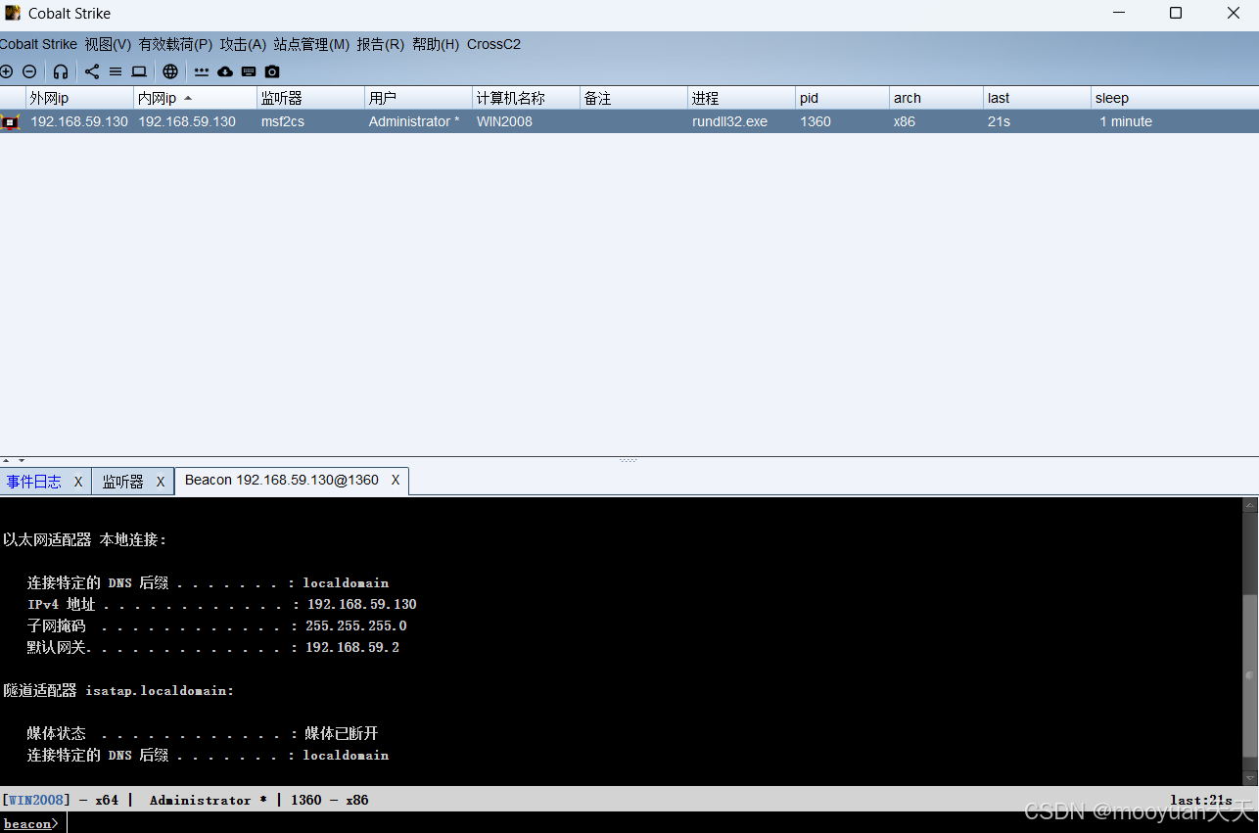
Task: Select the Beacon 192.168.59.130@1360 tab
Action: click(x=282, y=481)
